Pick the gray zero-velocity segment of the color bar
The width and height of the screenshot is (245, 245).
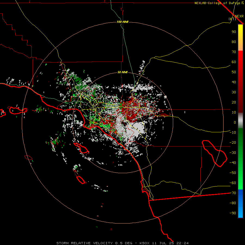[240, 121]
